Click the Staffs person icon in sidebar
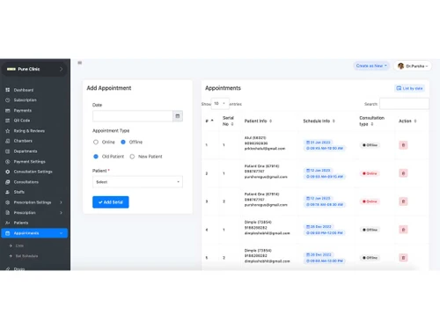The width and height of the screenshot is (440, 330). [x=8, y=192]
